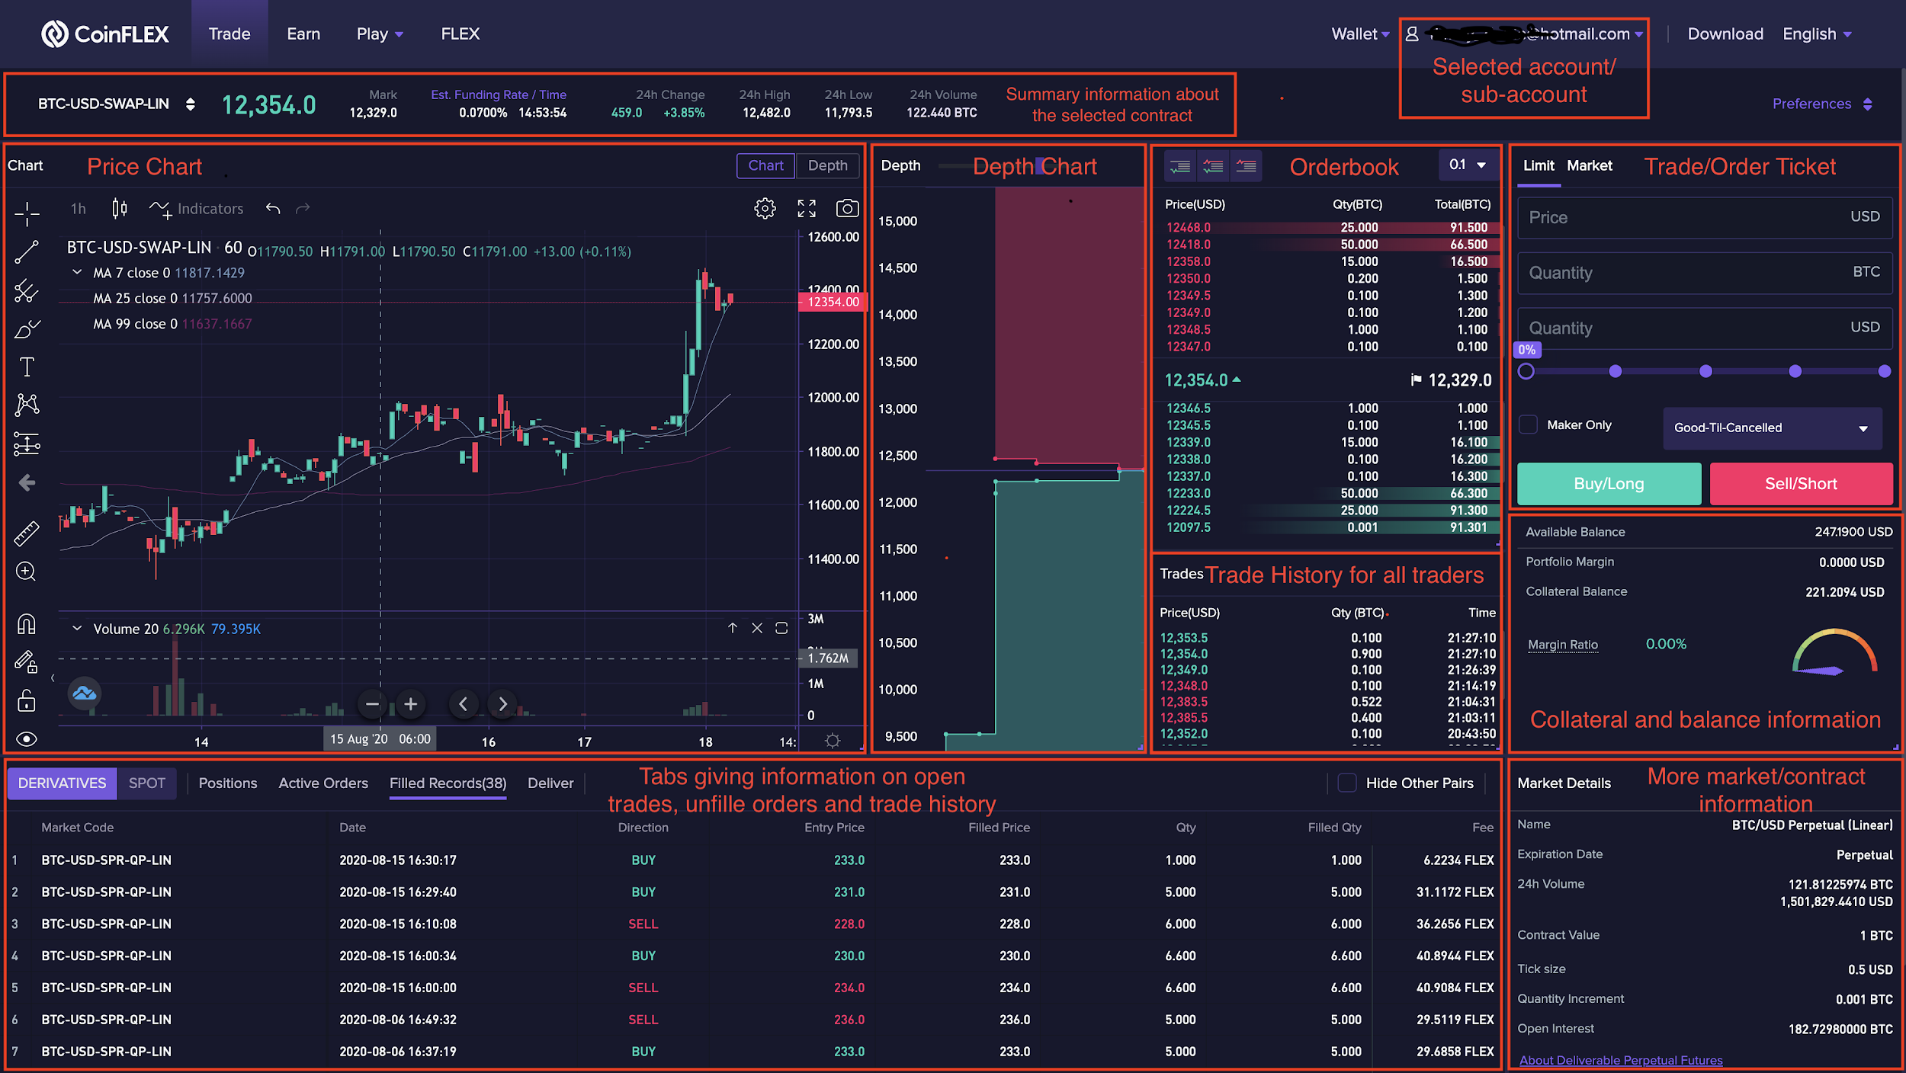Open About Deliverable Perpetual Futures link

[x=1620, y=1060]
